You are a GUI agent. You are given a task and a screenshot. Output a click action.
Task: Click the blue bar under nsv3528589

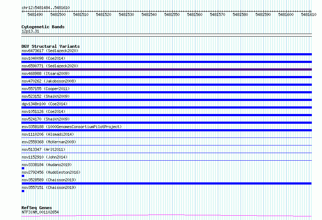coord(166,183)
